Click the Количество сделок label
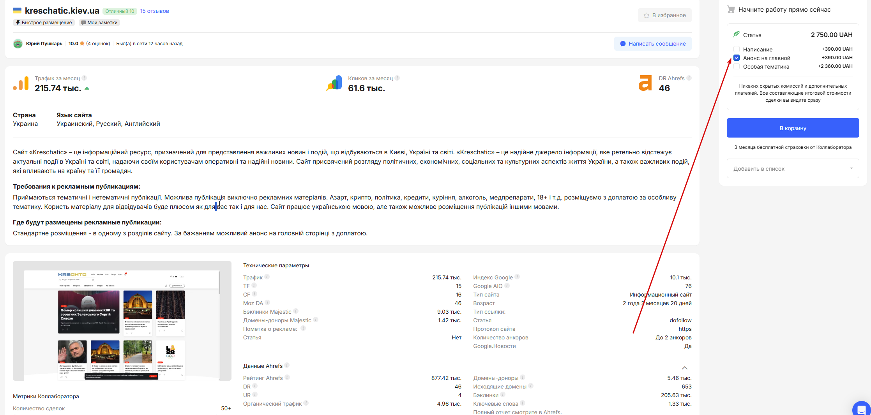The image size is (871, 415). pyautogui.click(x=39, y=408)
